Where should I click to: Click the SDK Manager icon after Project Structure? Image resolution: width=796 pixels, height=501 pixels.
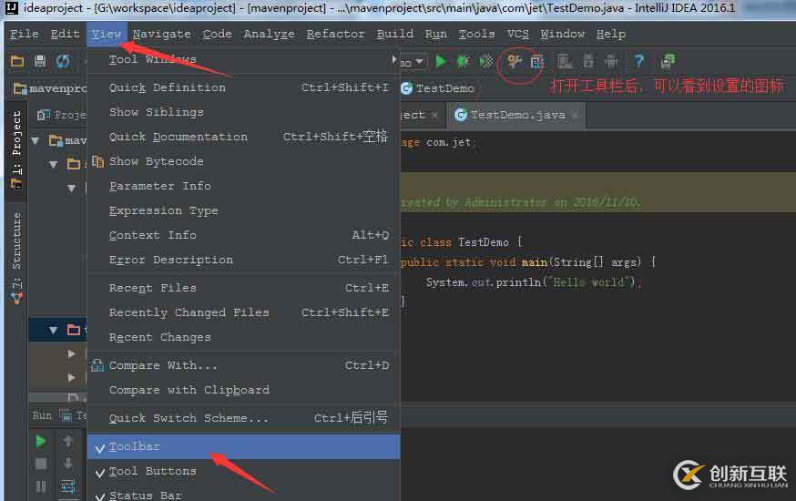[565, 62]
